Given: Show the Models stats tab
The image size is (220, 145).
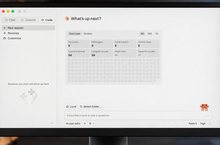Looking at the screenshot, I should pyautogui.click(x=88, y=34).
